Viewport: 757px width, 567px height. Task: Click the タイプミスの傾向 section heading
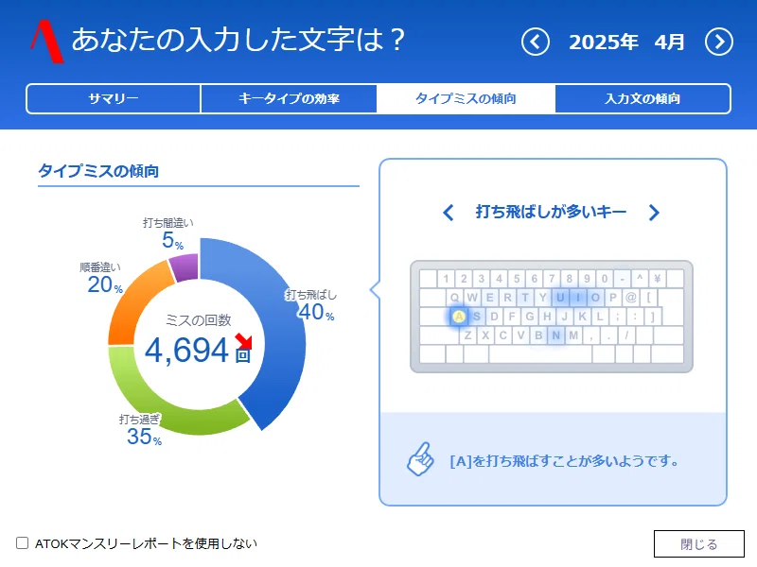tap(98, 171)
